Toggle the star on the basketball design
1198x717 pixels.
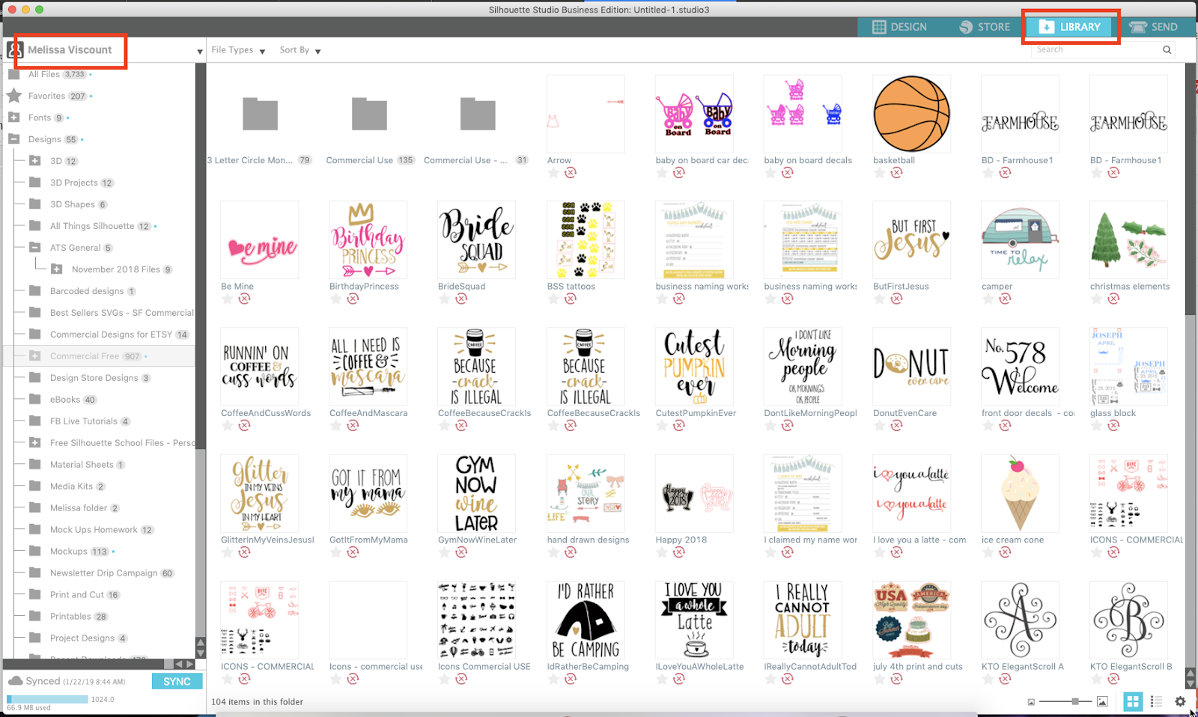click(x=878, y=172)
